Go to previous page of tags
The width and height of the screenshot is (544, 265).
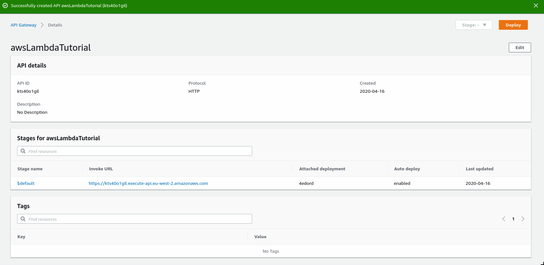(x=504, y=219)
